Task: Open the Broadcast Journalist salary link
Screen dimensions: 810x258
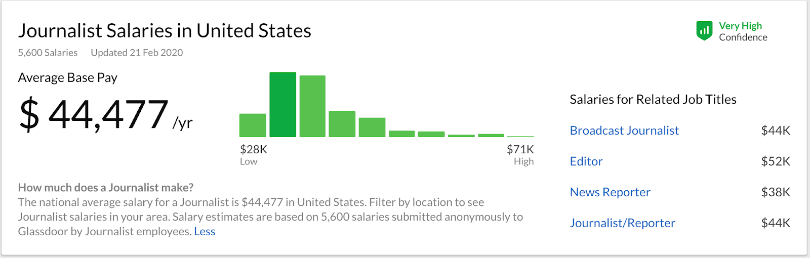Action: 624,131
